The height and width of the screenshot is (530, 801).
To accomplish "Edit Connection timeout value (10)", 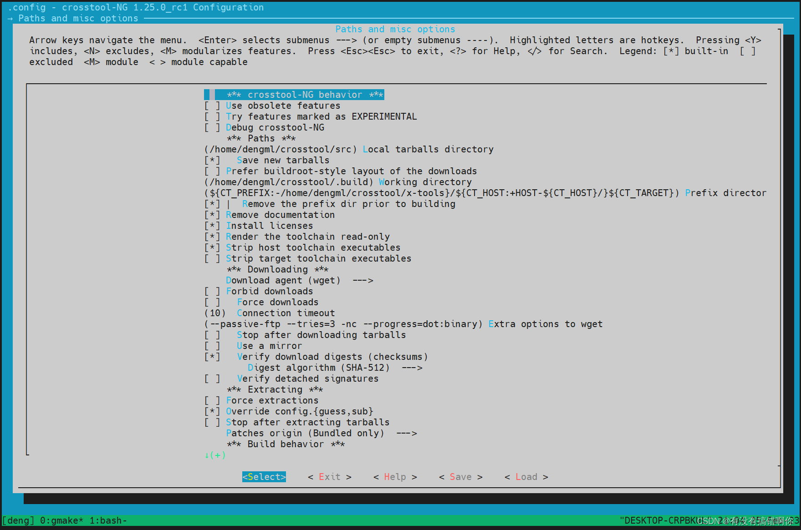I will point(270,313).
